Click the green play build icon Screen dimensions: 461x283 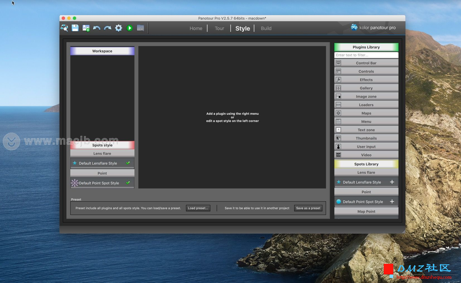point(129,28)
